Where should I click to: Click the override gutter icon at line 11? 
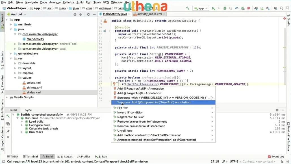[x=105, y=31]
